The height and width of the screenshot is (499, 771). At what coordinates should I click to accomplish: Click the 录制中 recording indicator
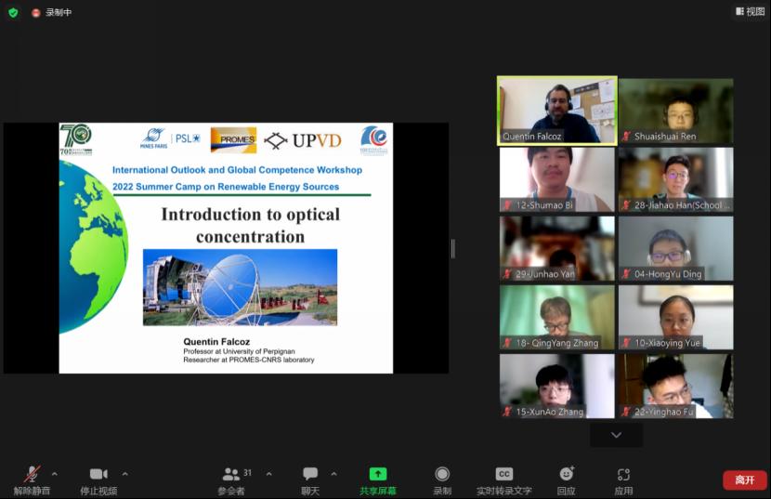(x=52, y=12)
